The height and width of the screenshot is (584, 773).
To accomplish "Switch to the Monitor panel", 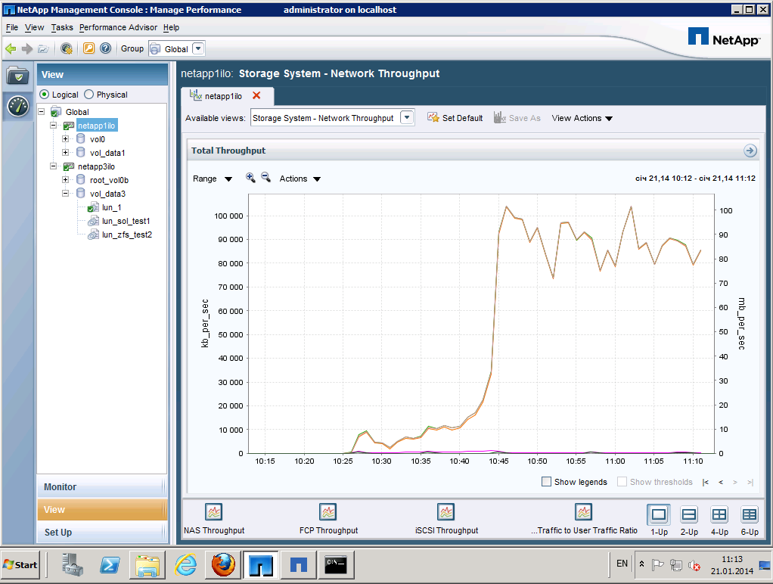I will click(102, 487).
